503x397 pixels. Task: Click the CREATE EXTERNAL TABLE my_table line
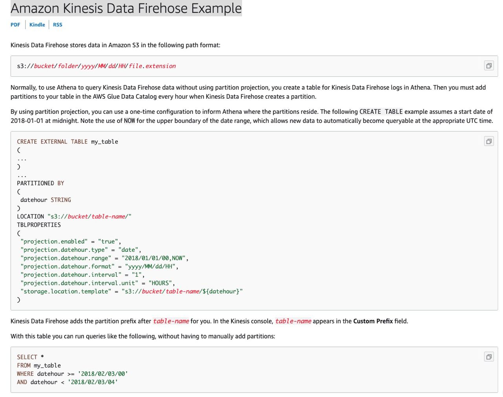68,142
